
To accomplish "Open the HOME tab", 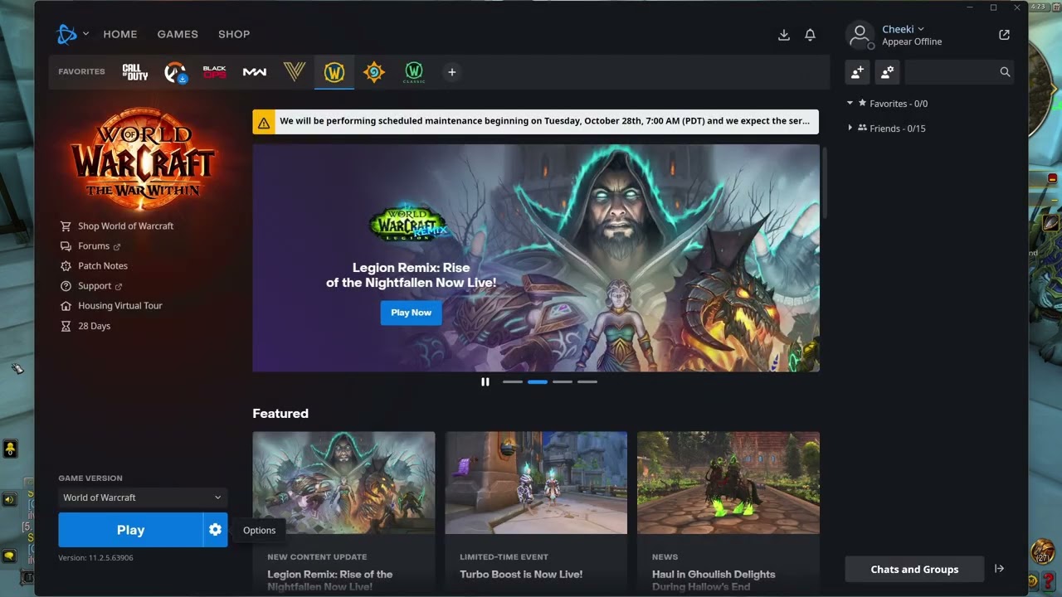I will pos(120,34).
